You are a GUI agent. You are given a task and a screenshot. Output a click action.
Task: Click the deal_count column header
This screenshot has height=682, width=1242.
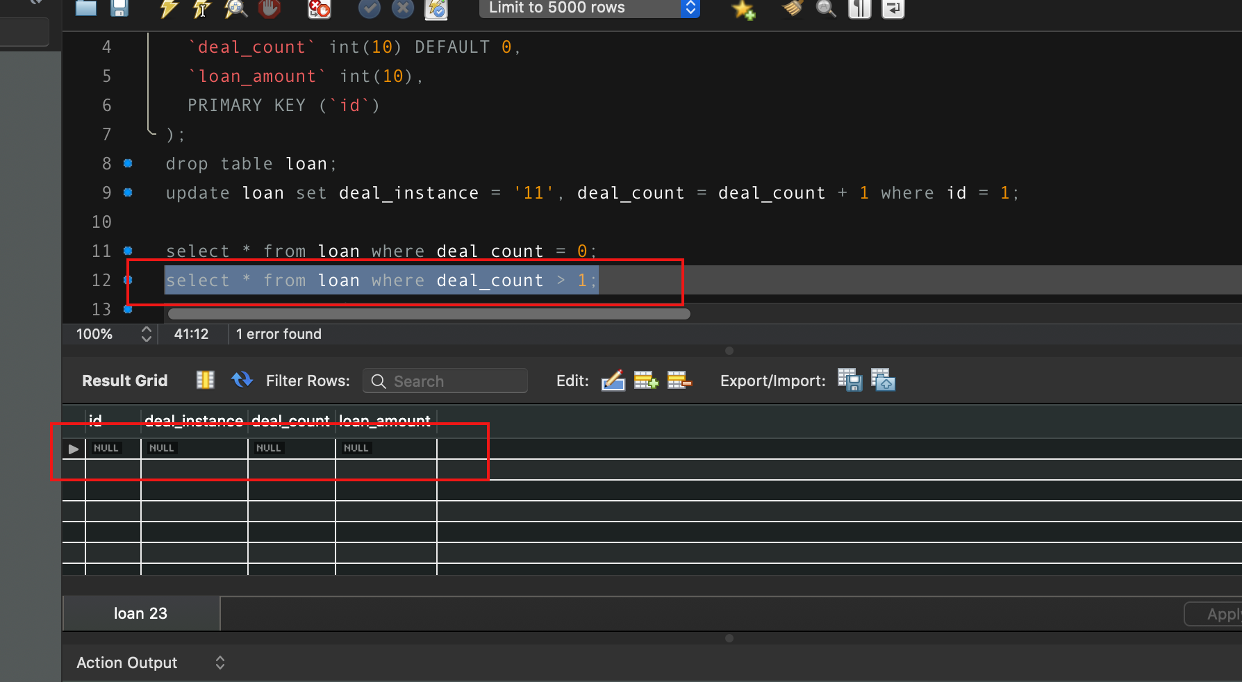290,420
